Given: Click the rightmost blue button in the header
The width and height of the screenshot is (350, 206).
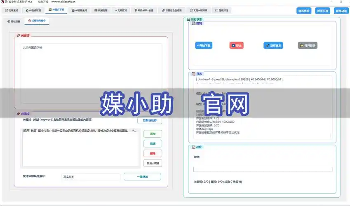Looking at the screenshot, I should pos(341,11).
